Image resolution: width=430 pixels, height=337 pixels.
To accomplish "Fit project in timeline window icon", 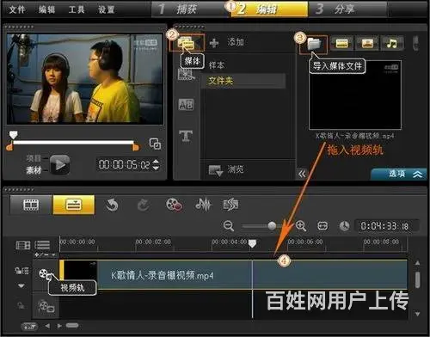I will click(322, 226).
